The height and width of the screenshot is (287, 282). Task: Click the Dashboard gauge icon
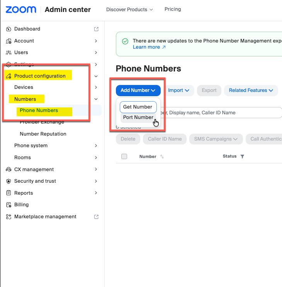(x=8, y=29)
